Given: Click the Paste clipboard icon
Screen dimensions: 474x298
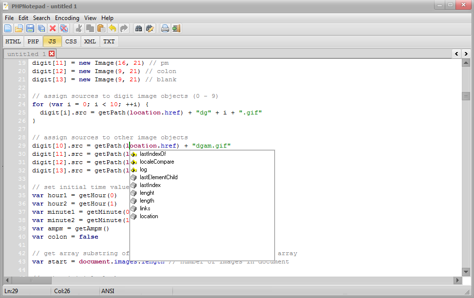Looking at the screenshot, I should [x=101, y=29].
